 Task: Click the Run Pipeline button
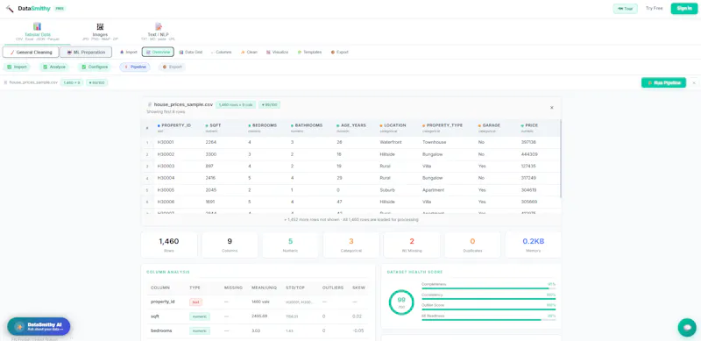click(663, 82)
